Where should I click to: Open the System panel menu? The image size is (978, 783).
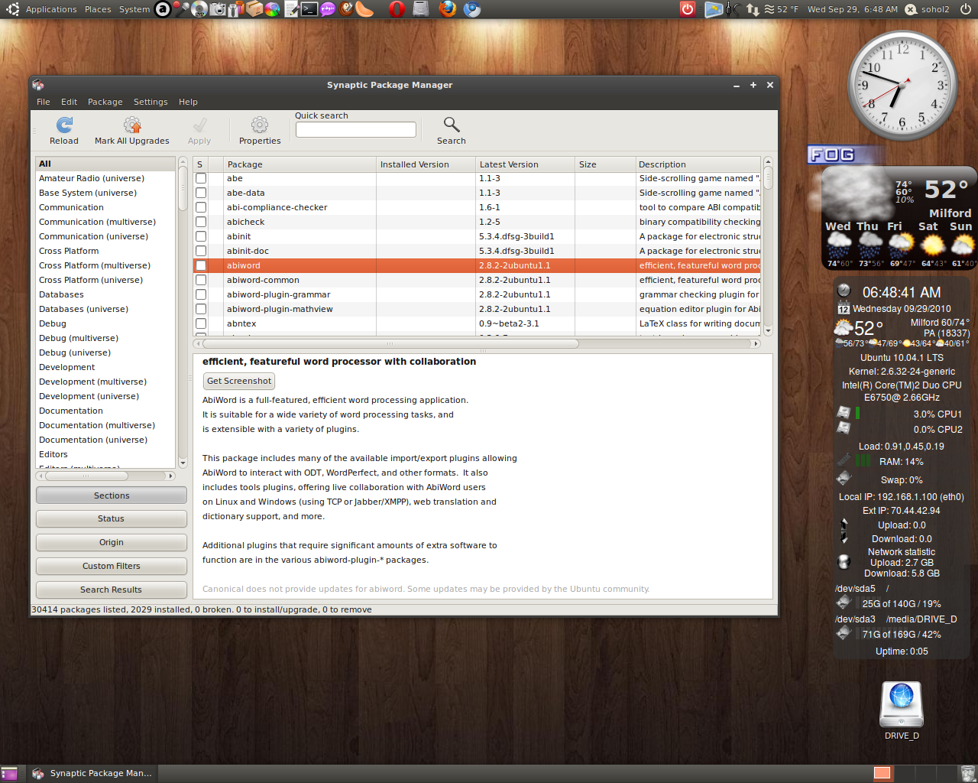134,9
